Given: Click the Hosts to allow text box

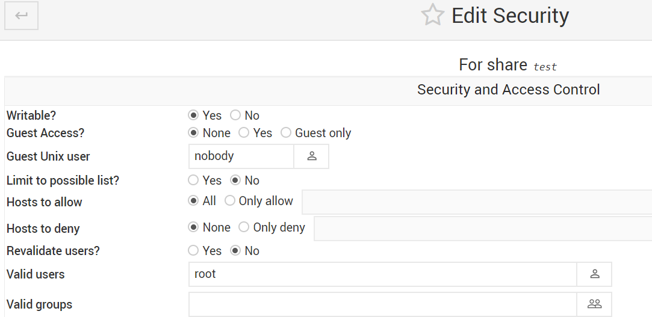Looking at the screenshot, I should coord(476,202).
